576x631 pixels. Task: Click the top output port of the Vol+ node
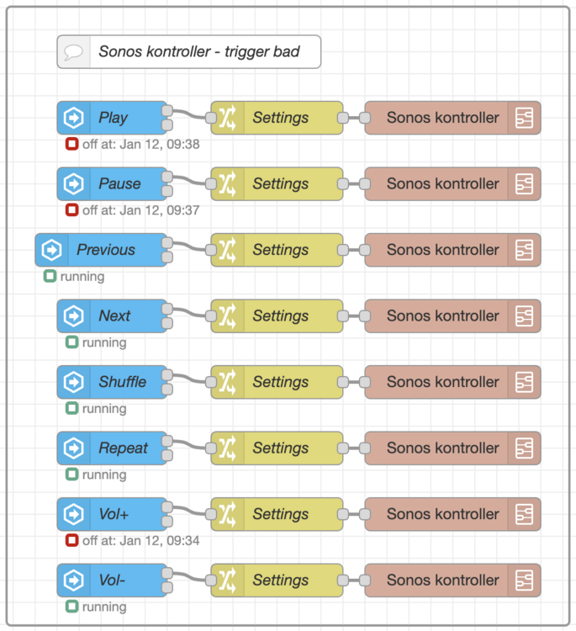(x=167, y=506)
